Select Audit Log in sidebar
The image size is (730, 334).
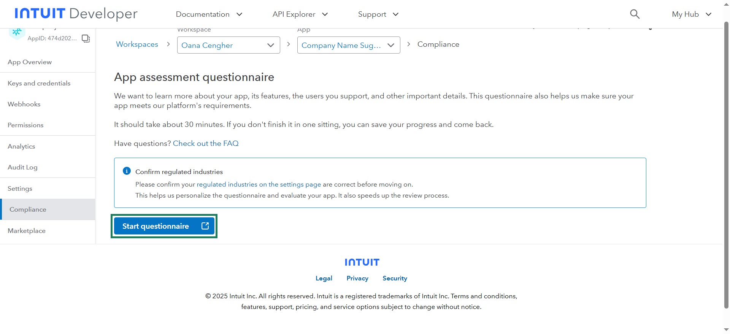pyautogui.click(x=22, y=167)
